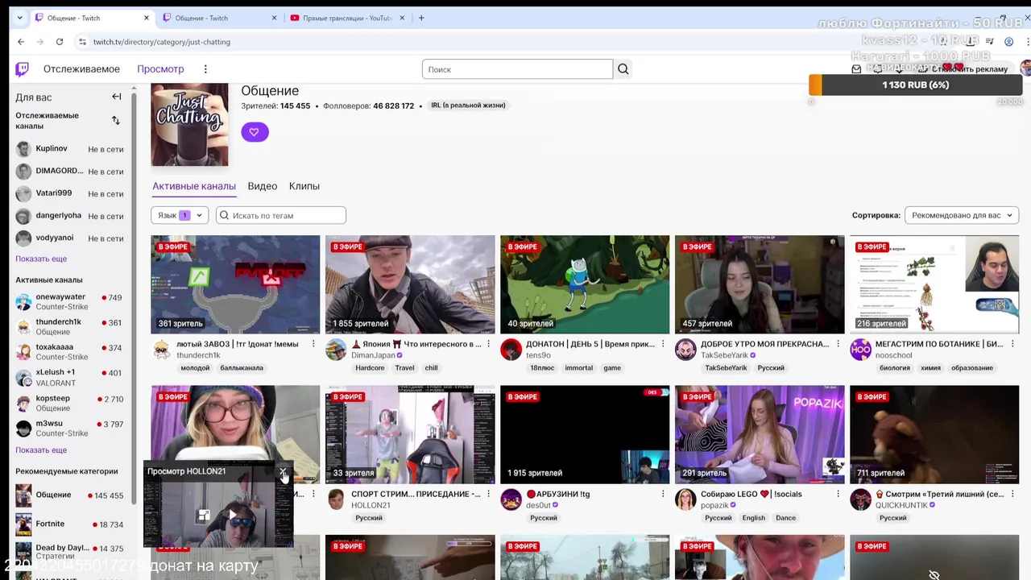Open Просмотр in the top navigation

click(160, 69)
